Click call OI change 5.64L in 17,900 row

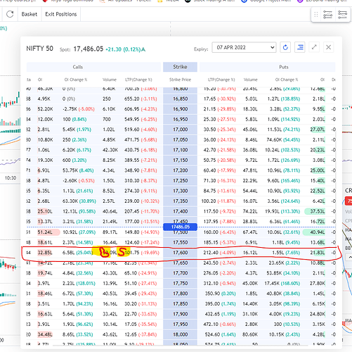coord(70,314)
